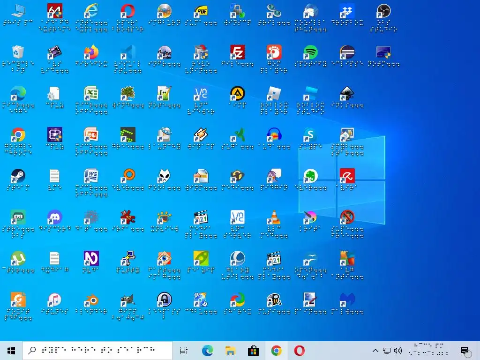Select the KeePass padlock circle shortcut
Viewport: 480px width, 360px height.
[165, 300]
